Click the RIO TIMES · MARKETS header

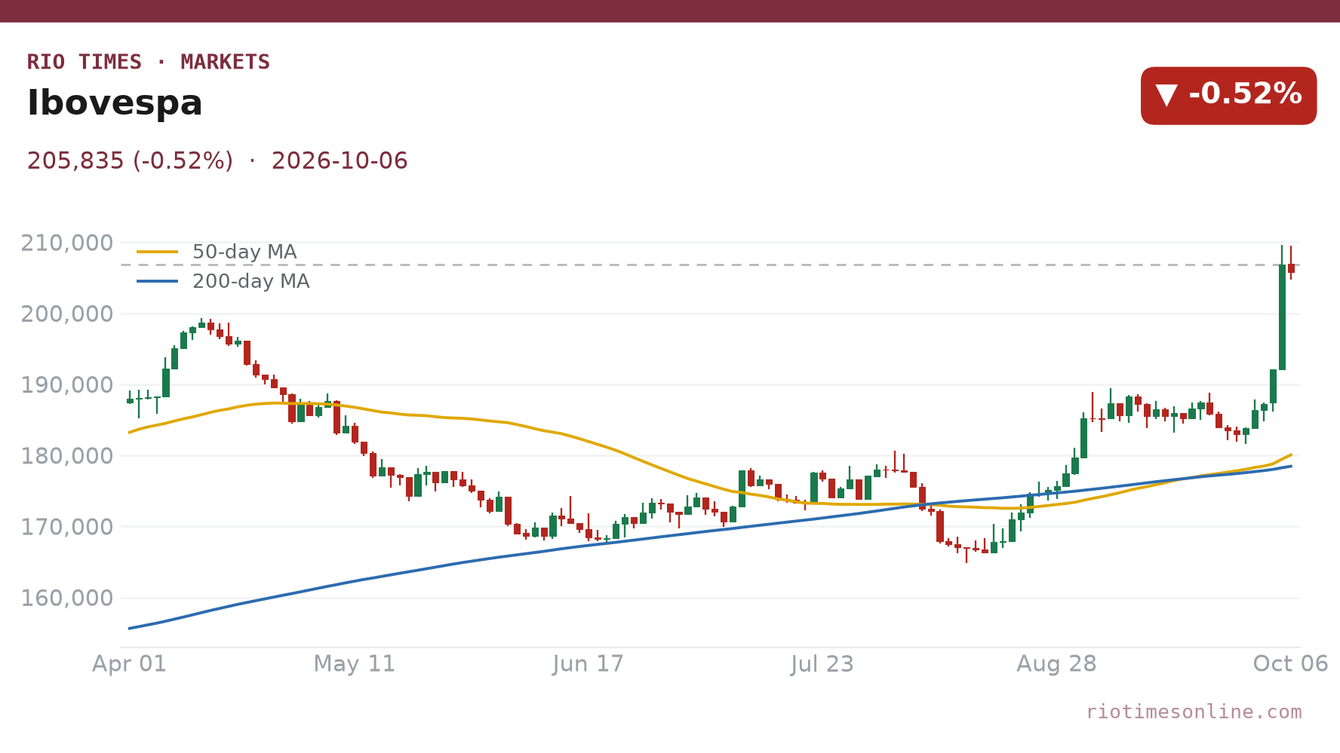[x=149, y=62]
